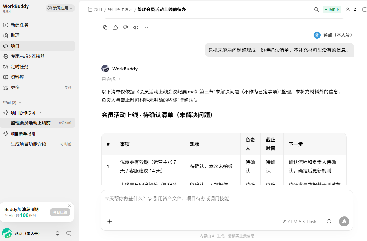The height and width of the screenshot is (241, 367).
Task: Open the device icon beside the bell
Action: [x=69, y=233]
